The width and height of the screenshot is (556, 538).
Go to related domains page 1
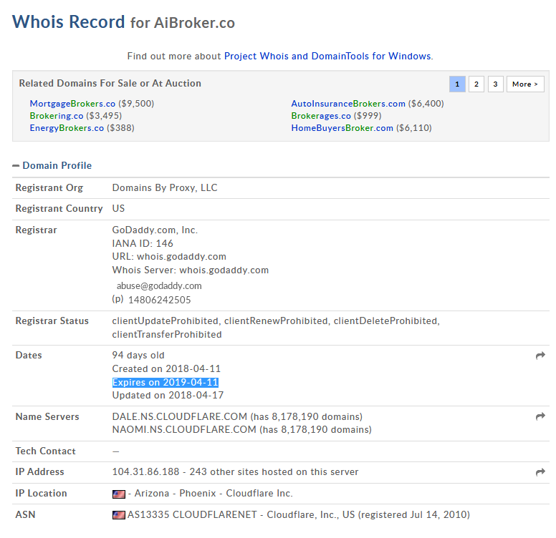click(x=457, y=84)
